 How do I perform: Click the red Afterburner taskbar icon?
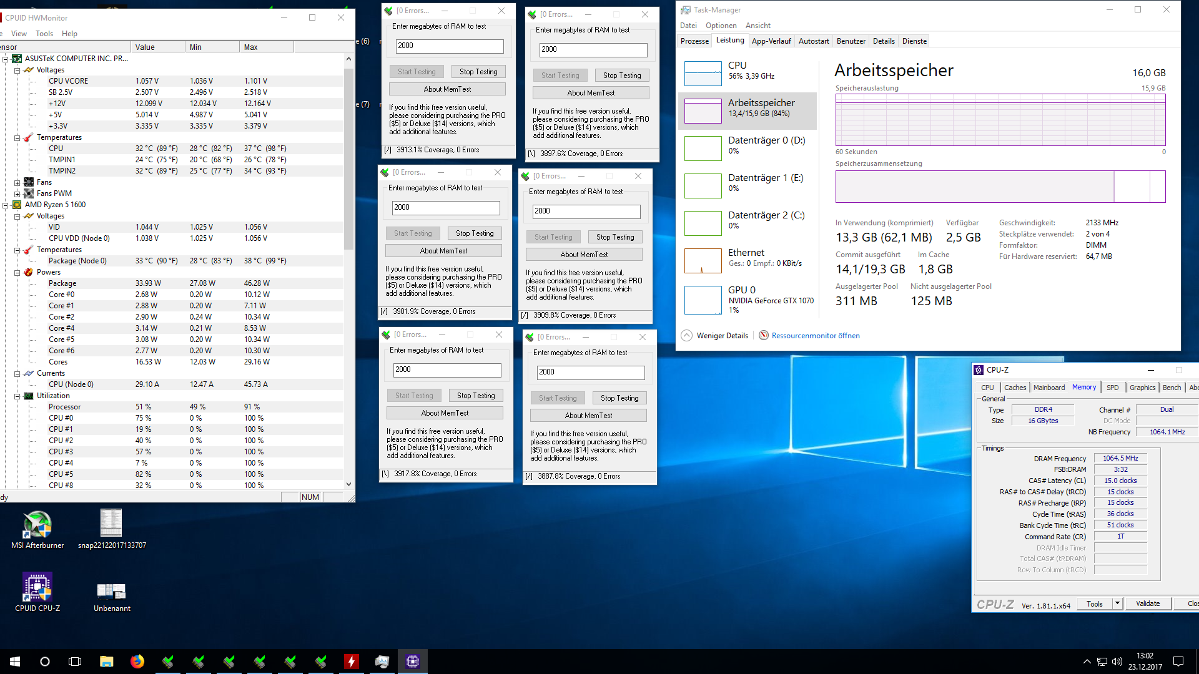(x=352, y=662)
